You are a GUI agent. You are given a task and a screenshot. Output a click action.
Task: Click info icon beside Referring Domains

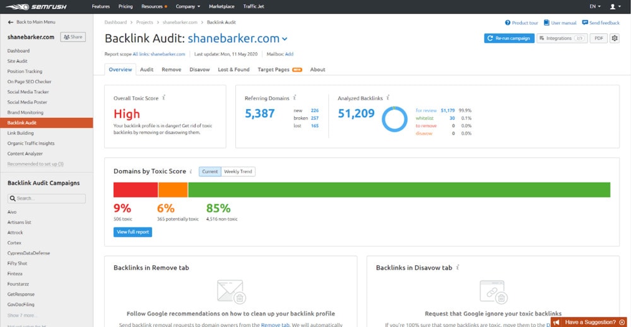click(x=295, y=98)
